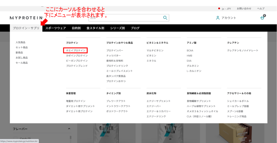
Task: Choose CLA（共役リノール酸） from the menu
Action: point(200,117)
